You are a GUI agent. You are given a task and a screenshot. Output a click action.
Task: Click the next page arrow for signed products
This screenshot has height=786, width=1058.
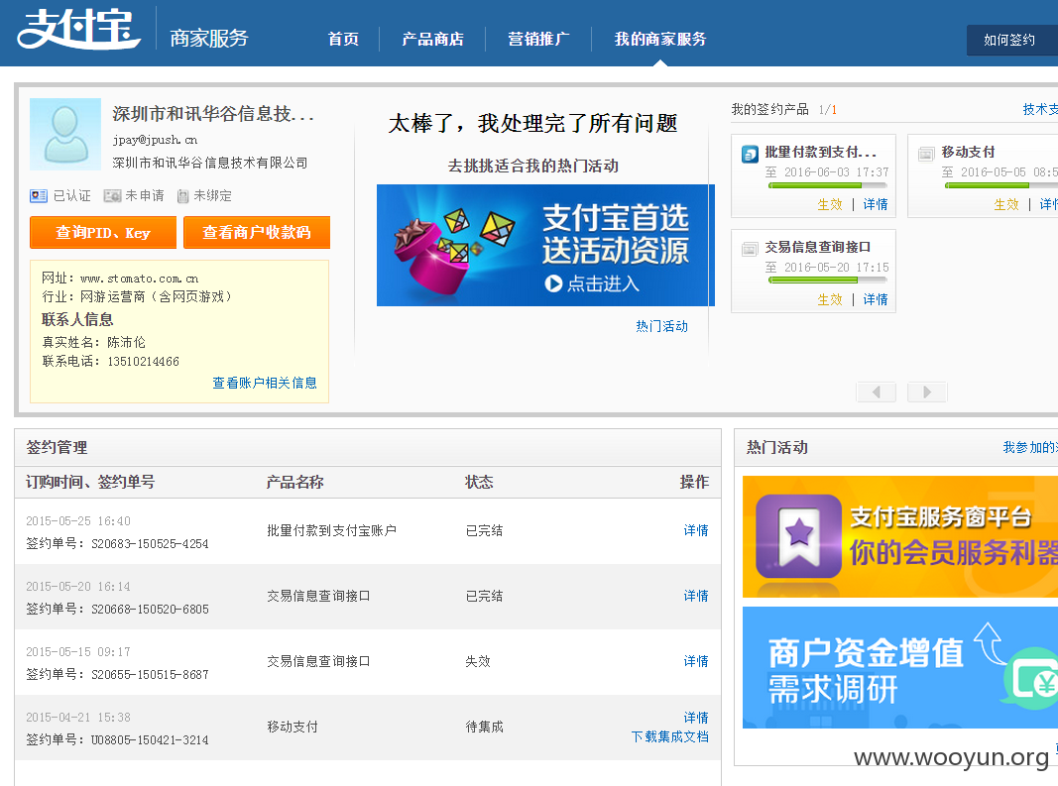coord(927,392)
